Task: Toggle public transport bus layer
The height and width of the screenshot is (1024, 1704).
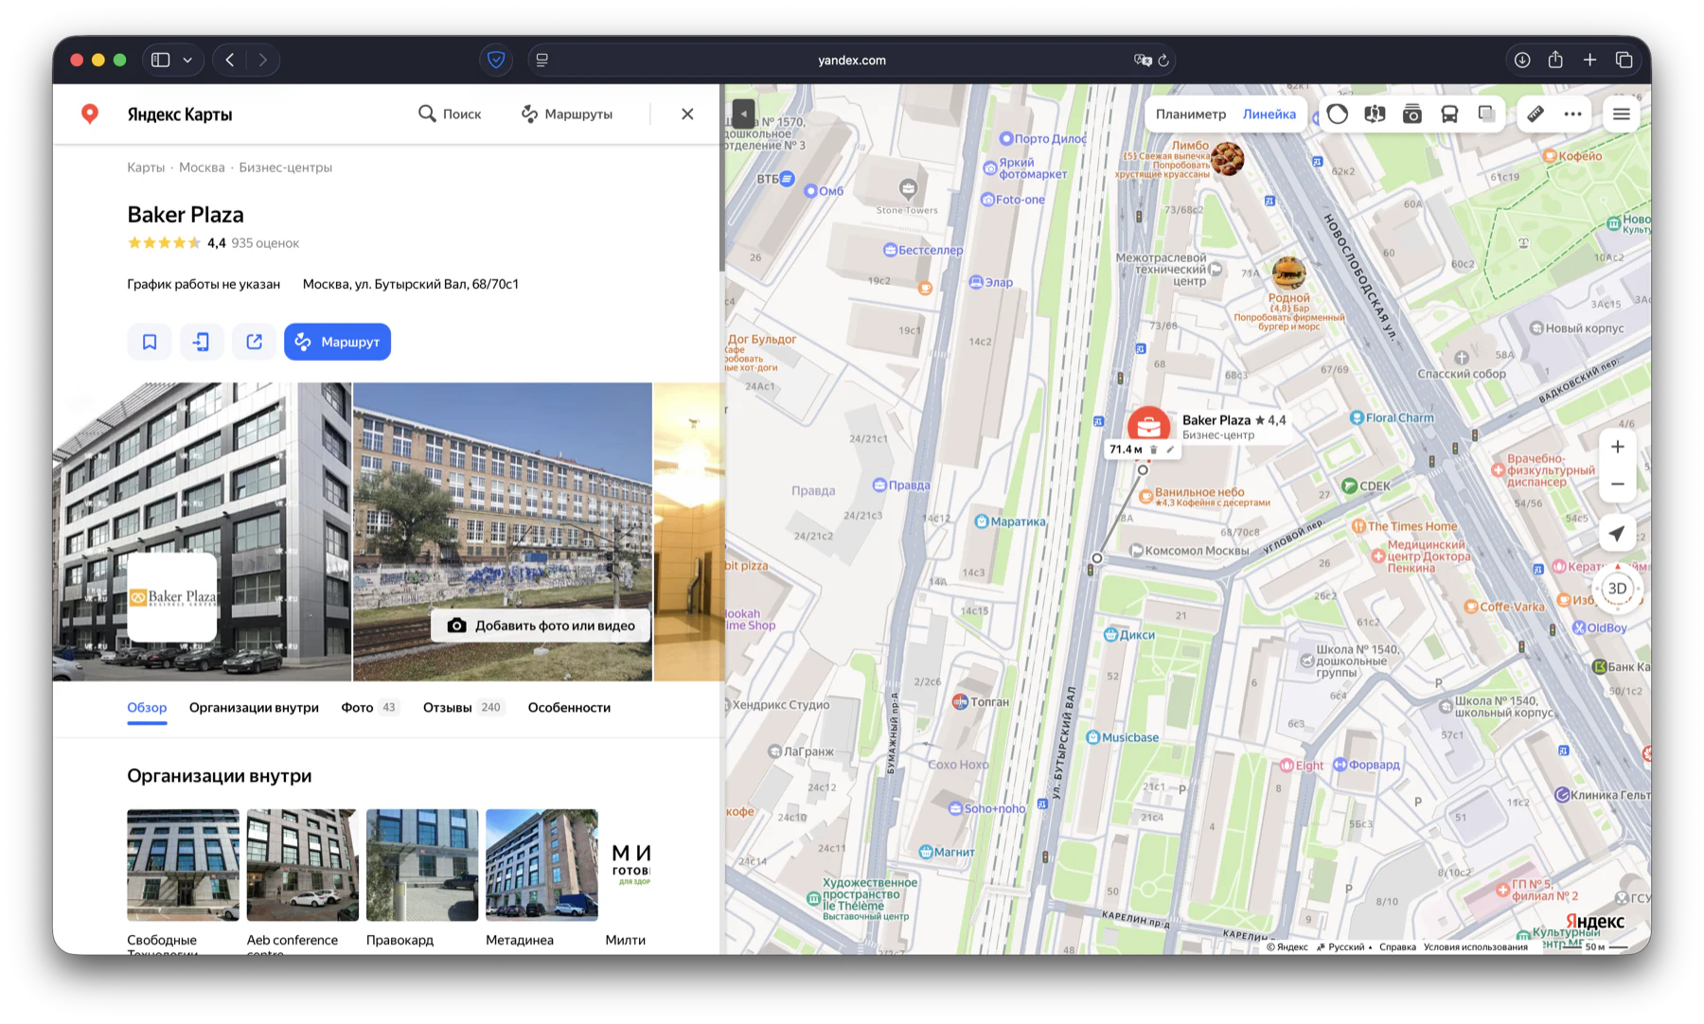Action: tap(1449, 114)
